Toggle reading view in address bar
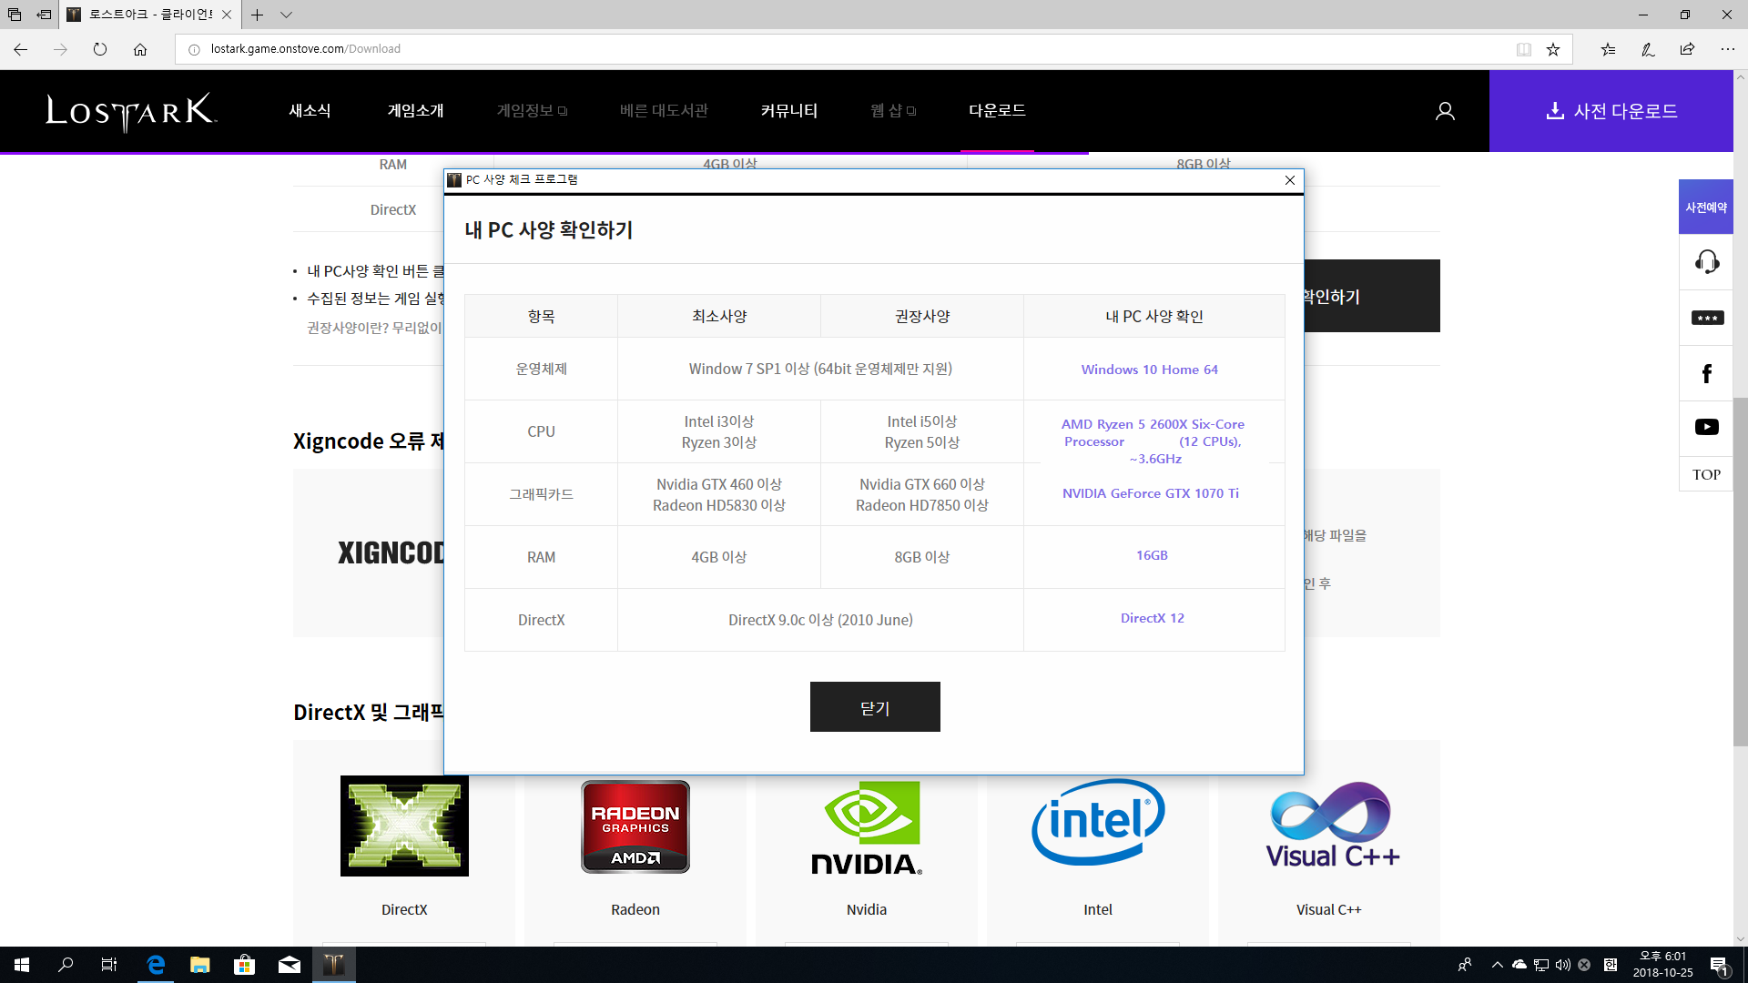 point(1523,49)
